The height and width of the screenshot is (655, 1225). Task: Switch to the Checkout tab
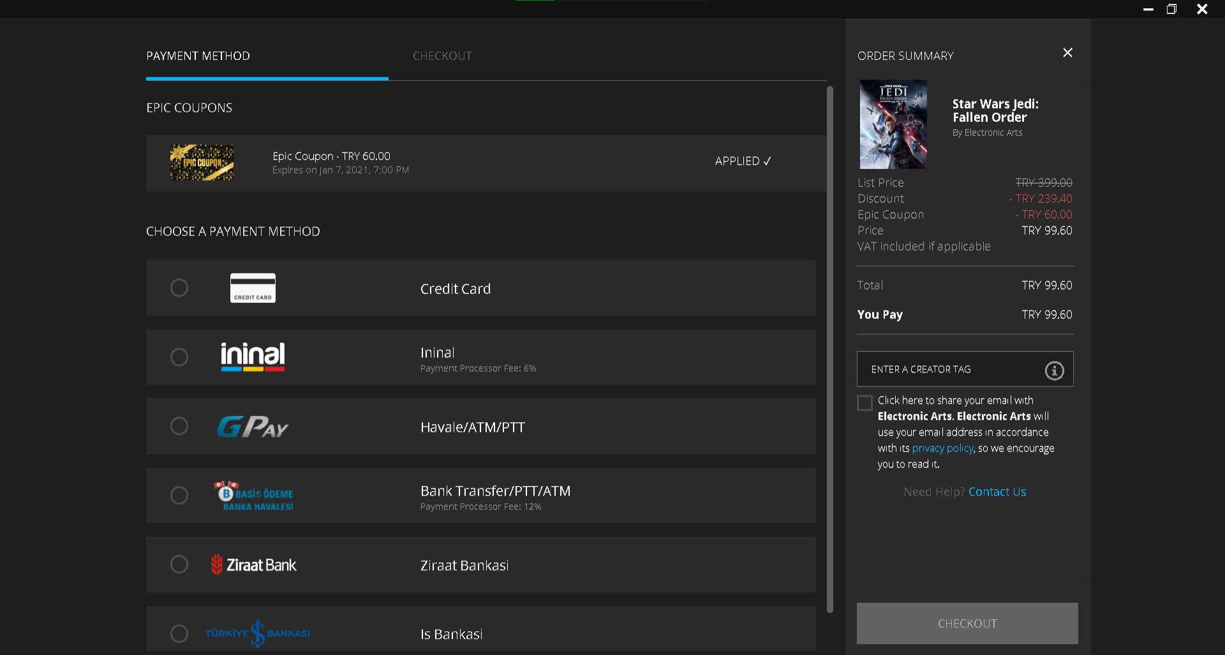[442, 56]
